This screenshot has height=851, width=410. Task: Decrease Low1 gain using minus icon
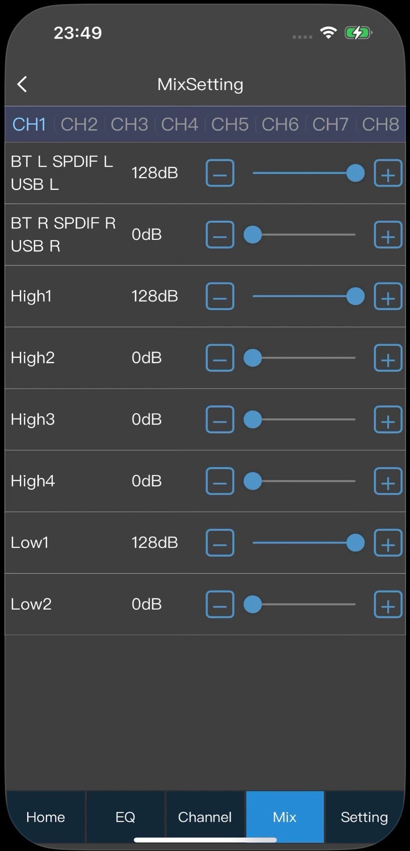point(220,543)
